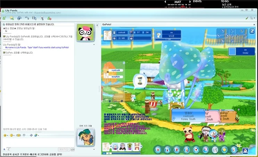258x157 pixels.
Task: Click the second round action button (pet figure)
Action: pos(167,150)
